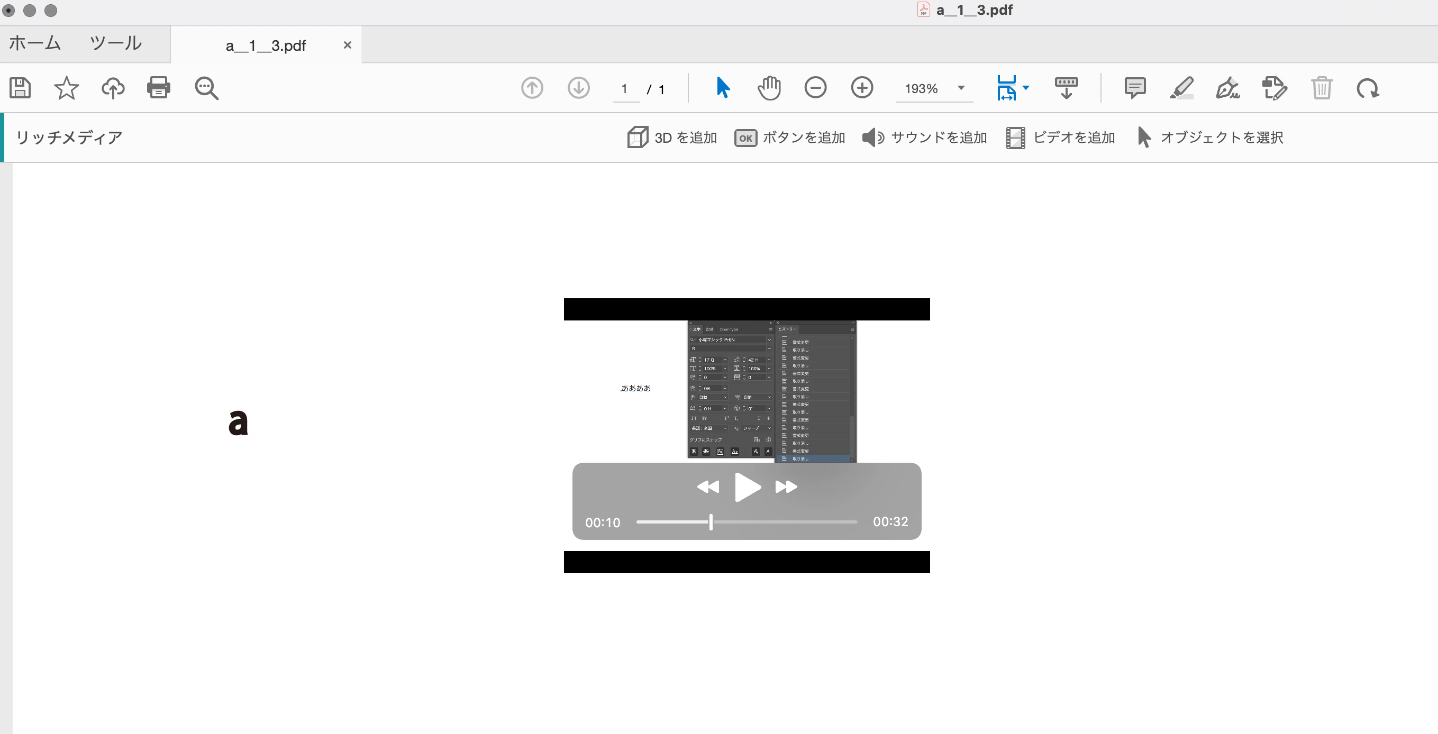Viewport: 1438px width, 734px height.
Task: Select the Hand pan tool
Action: click(769, 88)
